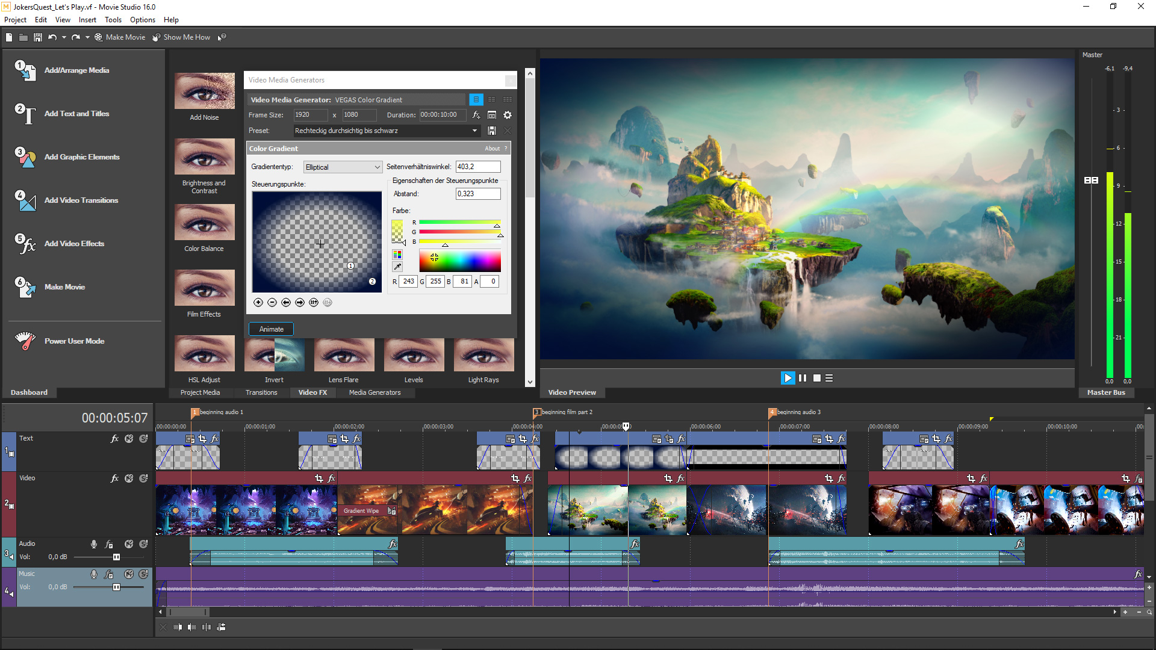1156x650 pixels.
Task: Pick a color with the eyedropper tool
Action: coord(397,266)
